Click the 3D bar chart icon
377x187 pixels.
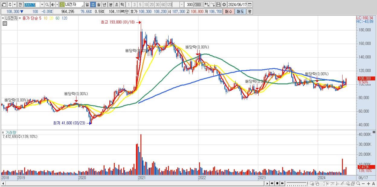pos(348,184)
